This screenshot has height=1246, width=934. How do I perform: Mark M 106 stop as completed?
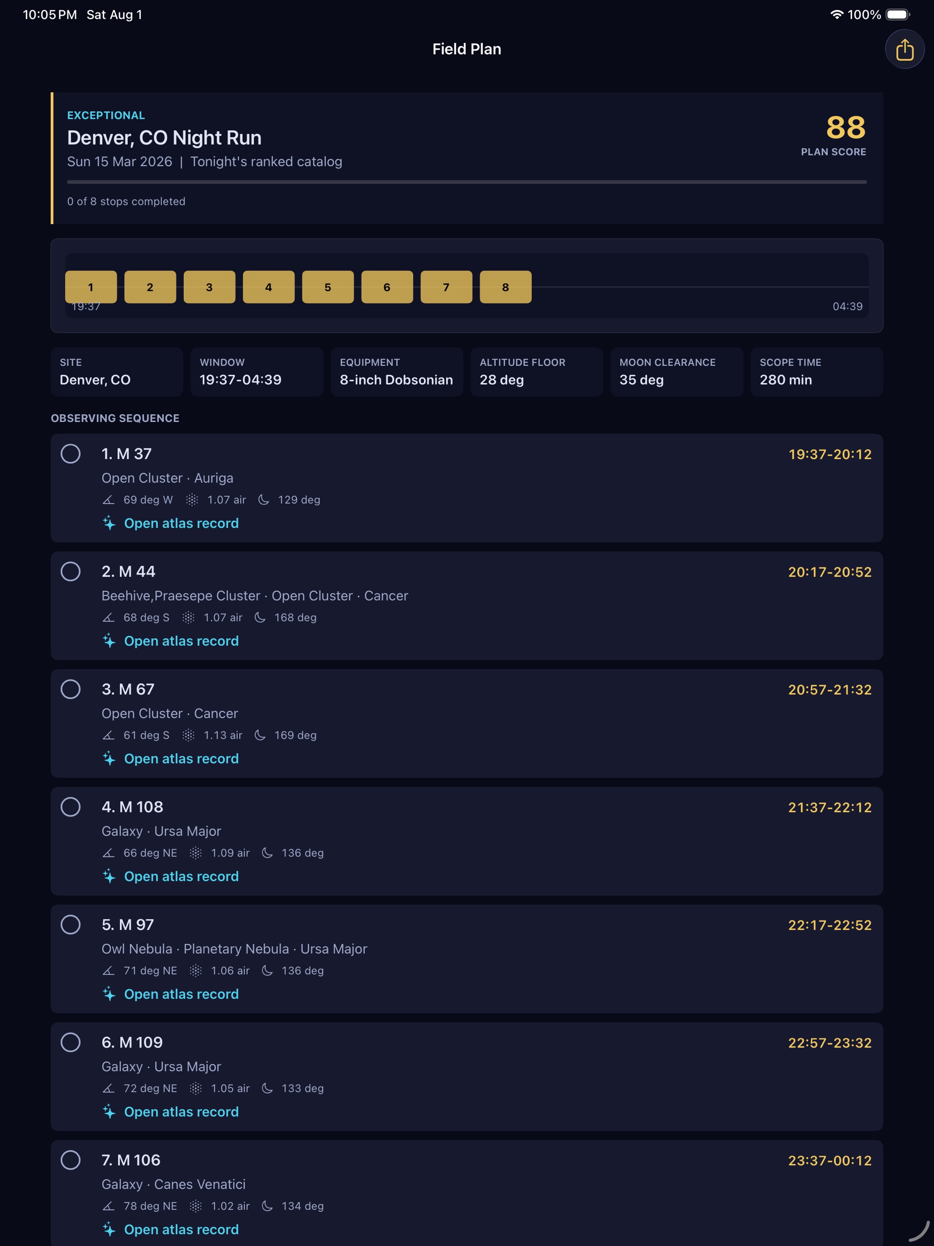point(70,1160)
